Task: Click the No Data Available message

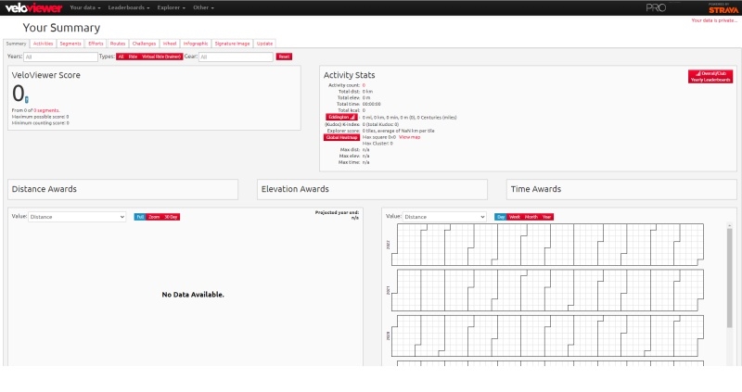Action: (x=193, y=295)
